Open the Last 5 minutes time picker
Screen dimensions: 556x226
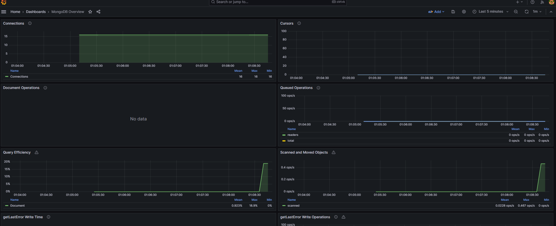[490, 12]
